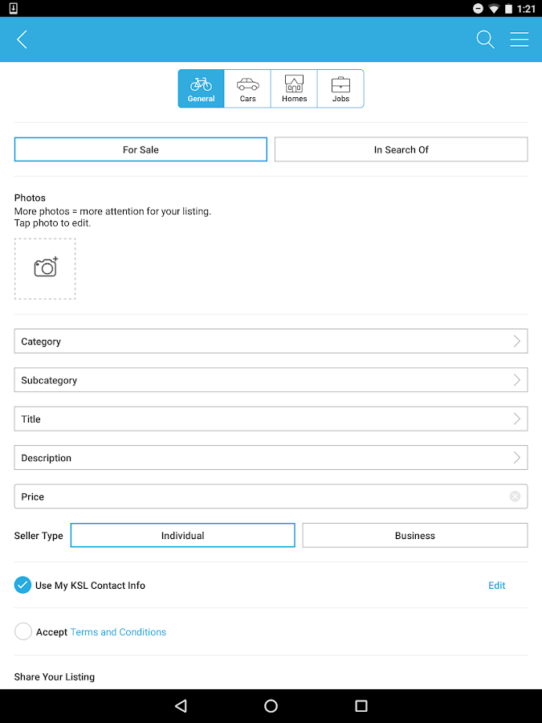Select the In Search Of option
542x723 pixels.
[401, 149]
